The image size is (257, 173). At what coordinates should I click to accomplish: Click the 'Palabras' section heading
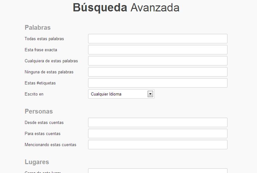(x=38, y=28)
